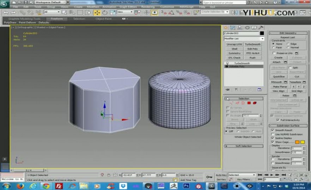This screenshot has width=311, height=190.
Task: Open the Create Selection Set dropdown
Action: (215, 12)
